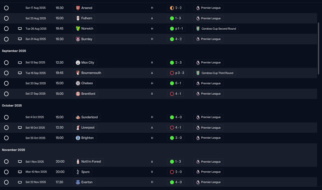Select the radio circle for Fulham match
The height and width of the screenshot is (190, 322).
pos(6,18)
